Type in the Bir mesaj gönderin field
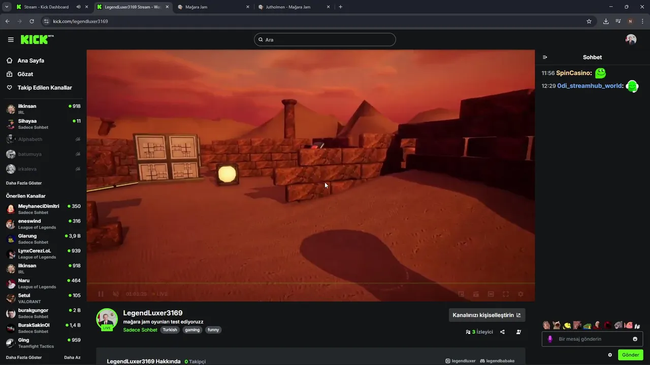Viewport: 650px width, 365px height. pyautogui.click(x=592, y=339)
